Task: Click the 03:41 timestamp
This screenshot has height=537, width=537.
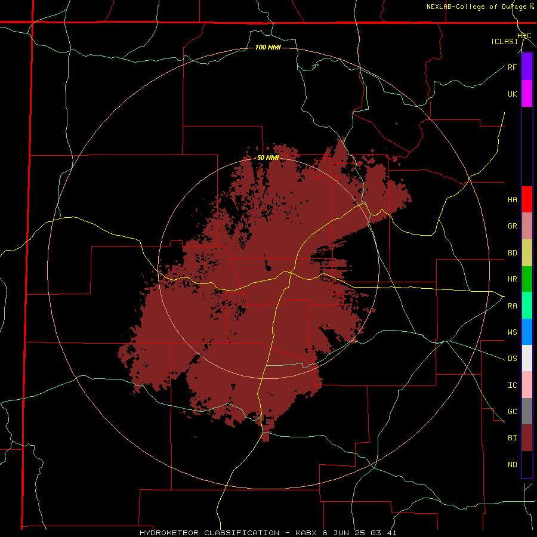Action: pyautogui.click(x=383, y=533)
